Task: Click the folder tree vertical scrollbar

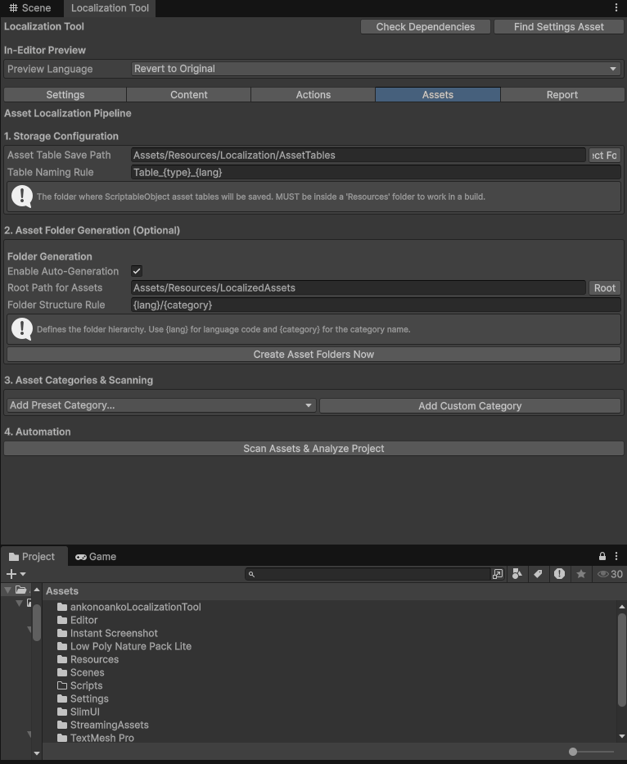Action: click(x=37, y=622)
